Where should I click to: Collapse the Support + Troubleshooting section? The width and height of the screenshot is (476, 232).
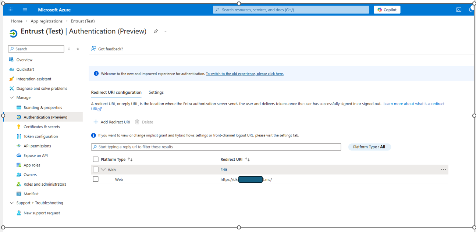(12, 203)
